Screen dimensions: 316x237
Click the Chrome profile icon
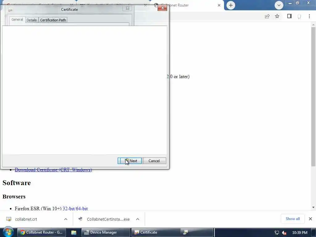tap(299, 16)
